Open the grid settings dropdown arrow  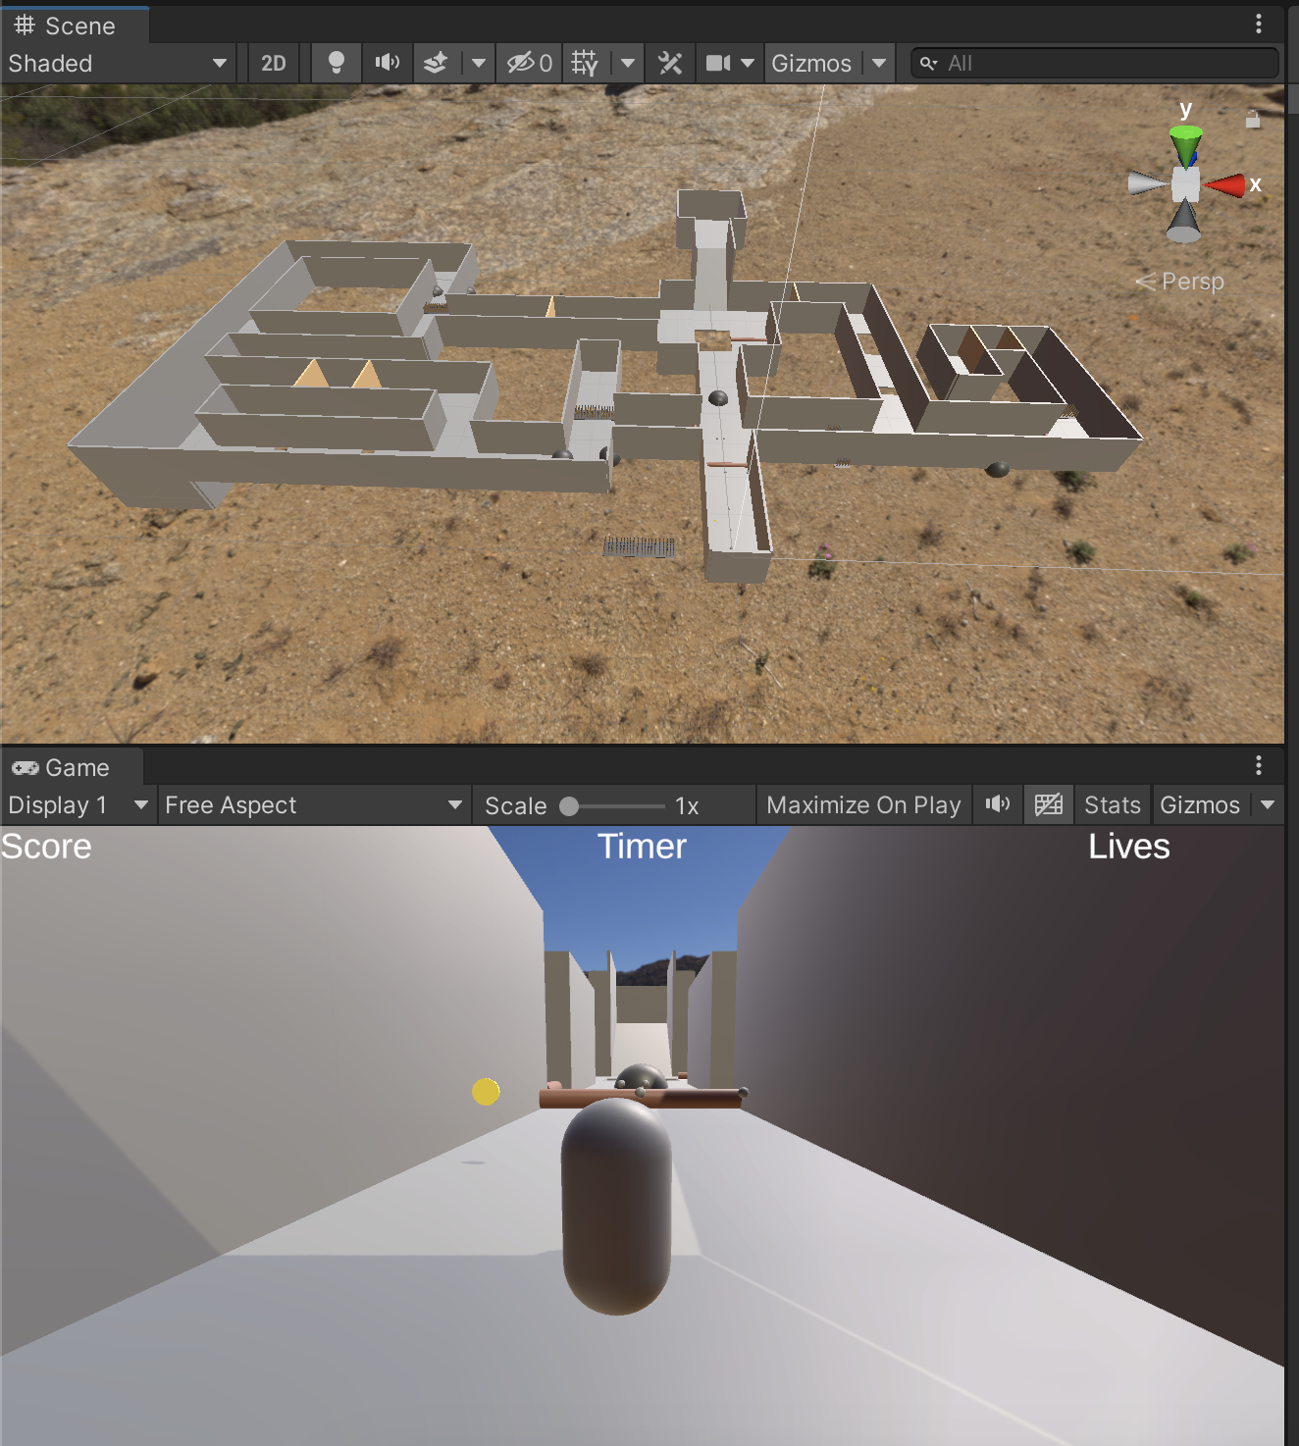point(628,63)
